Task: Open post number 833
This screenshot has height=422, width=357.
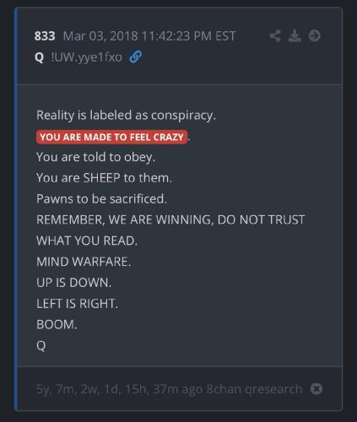Action: (45, 36)
